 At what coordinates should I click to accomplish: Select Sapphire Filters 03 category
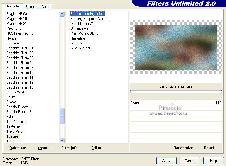[20, 58]
